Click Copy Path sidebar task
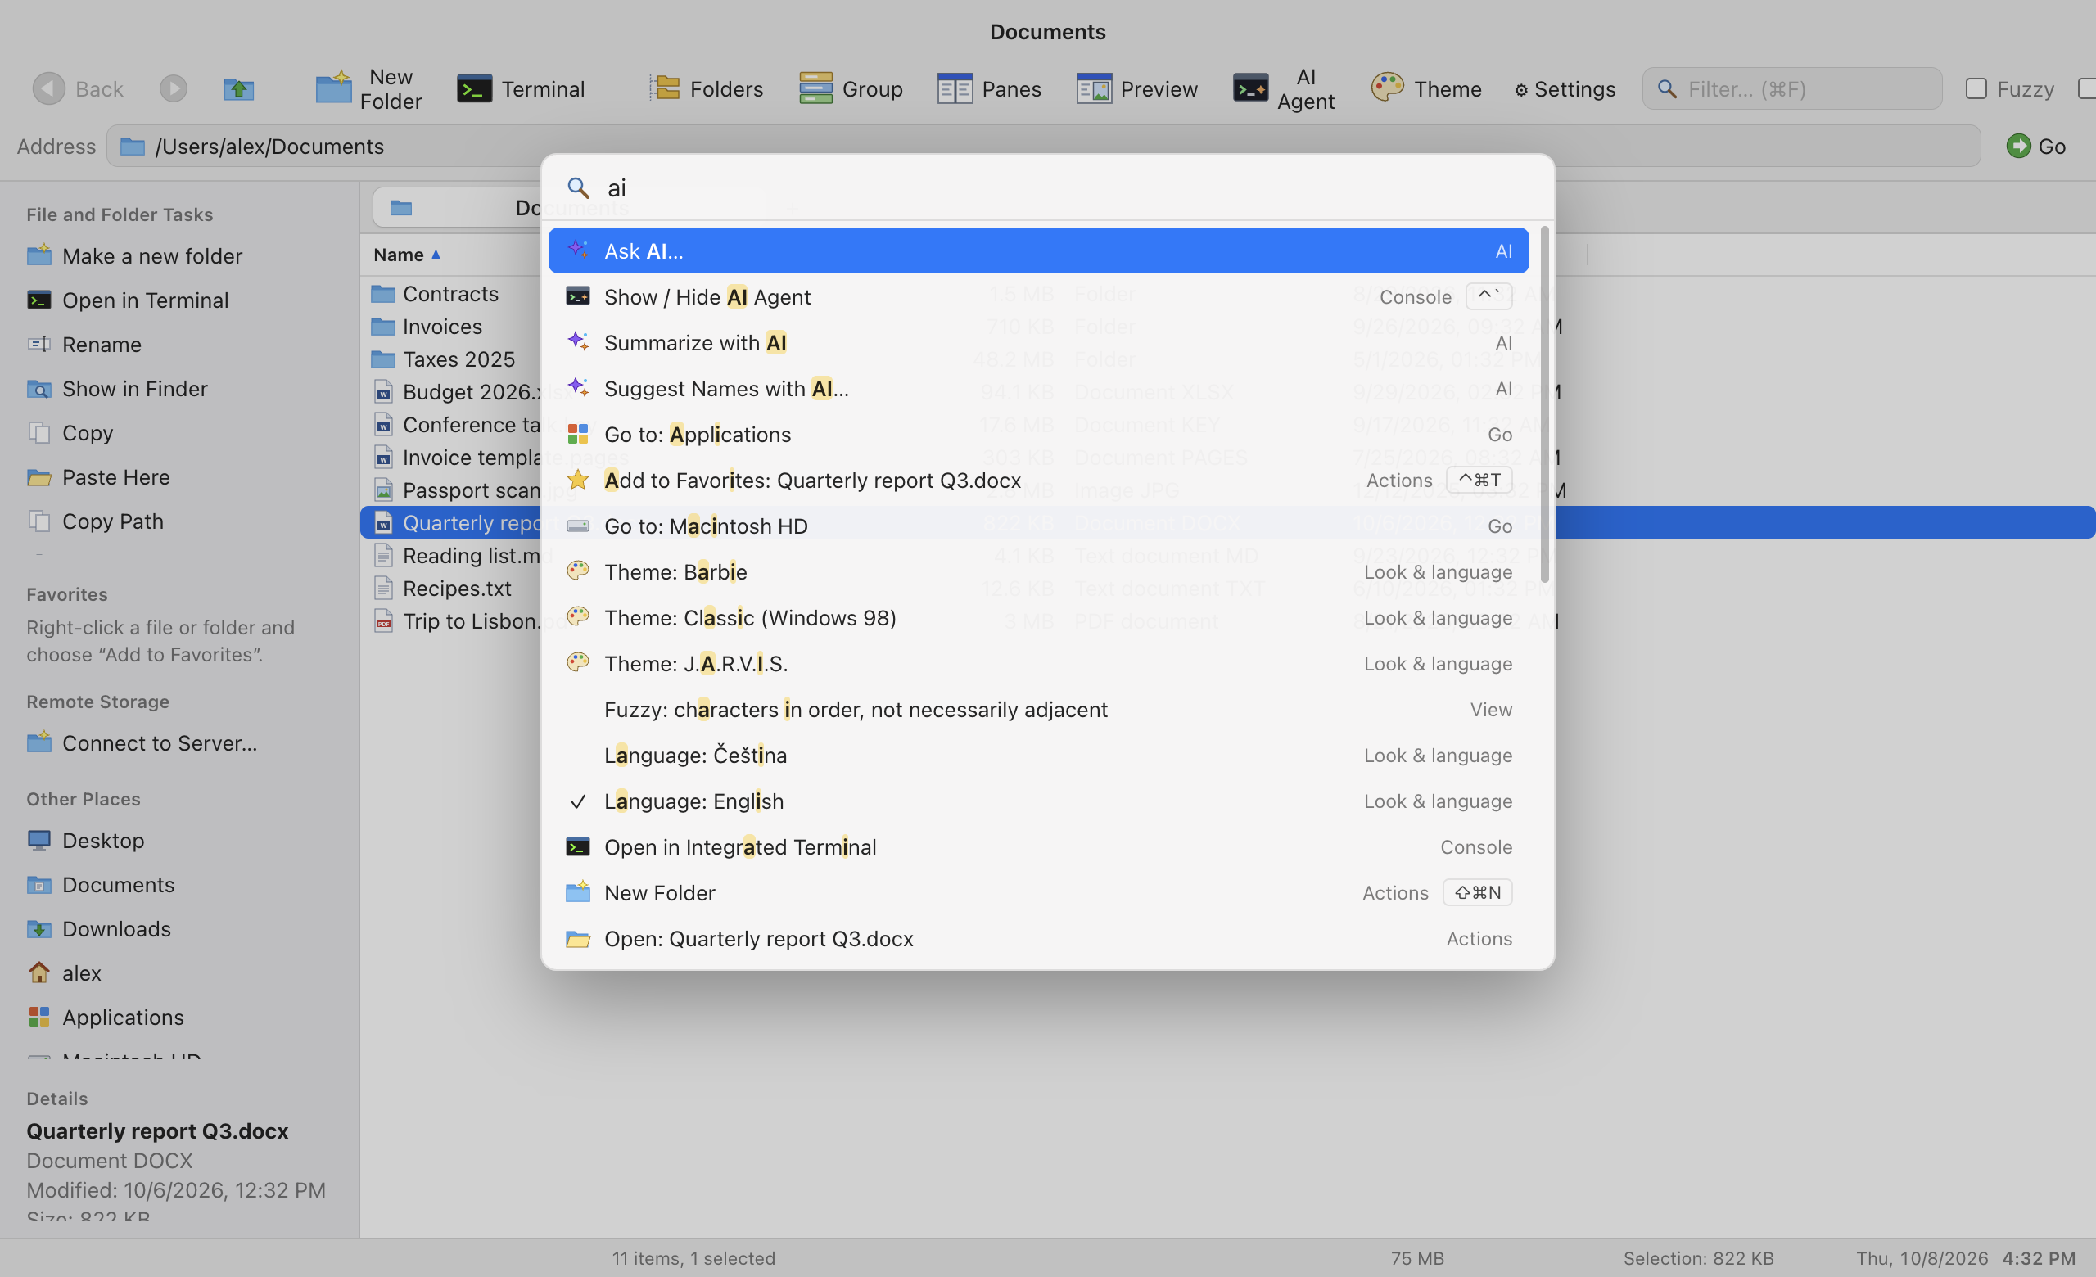This screenshot has width=2096, height=1277. 95,521
